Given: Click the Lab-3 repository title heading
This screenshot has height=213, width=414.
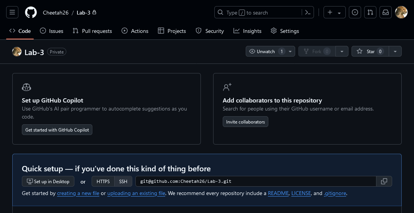Looking at the screenshot, I should click(34, 52).
